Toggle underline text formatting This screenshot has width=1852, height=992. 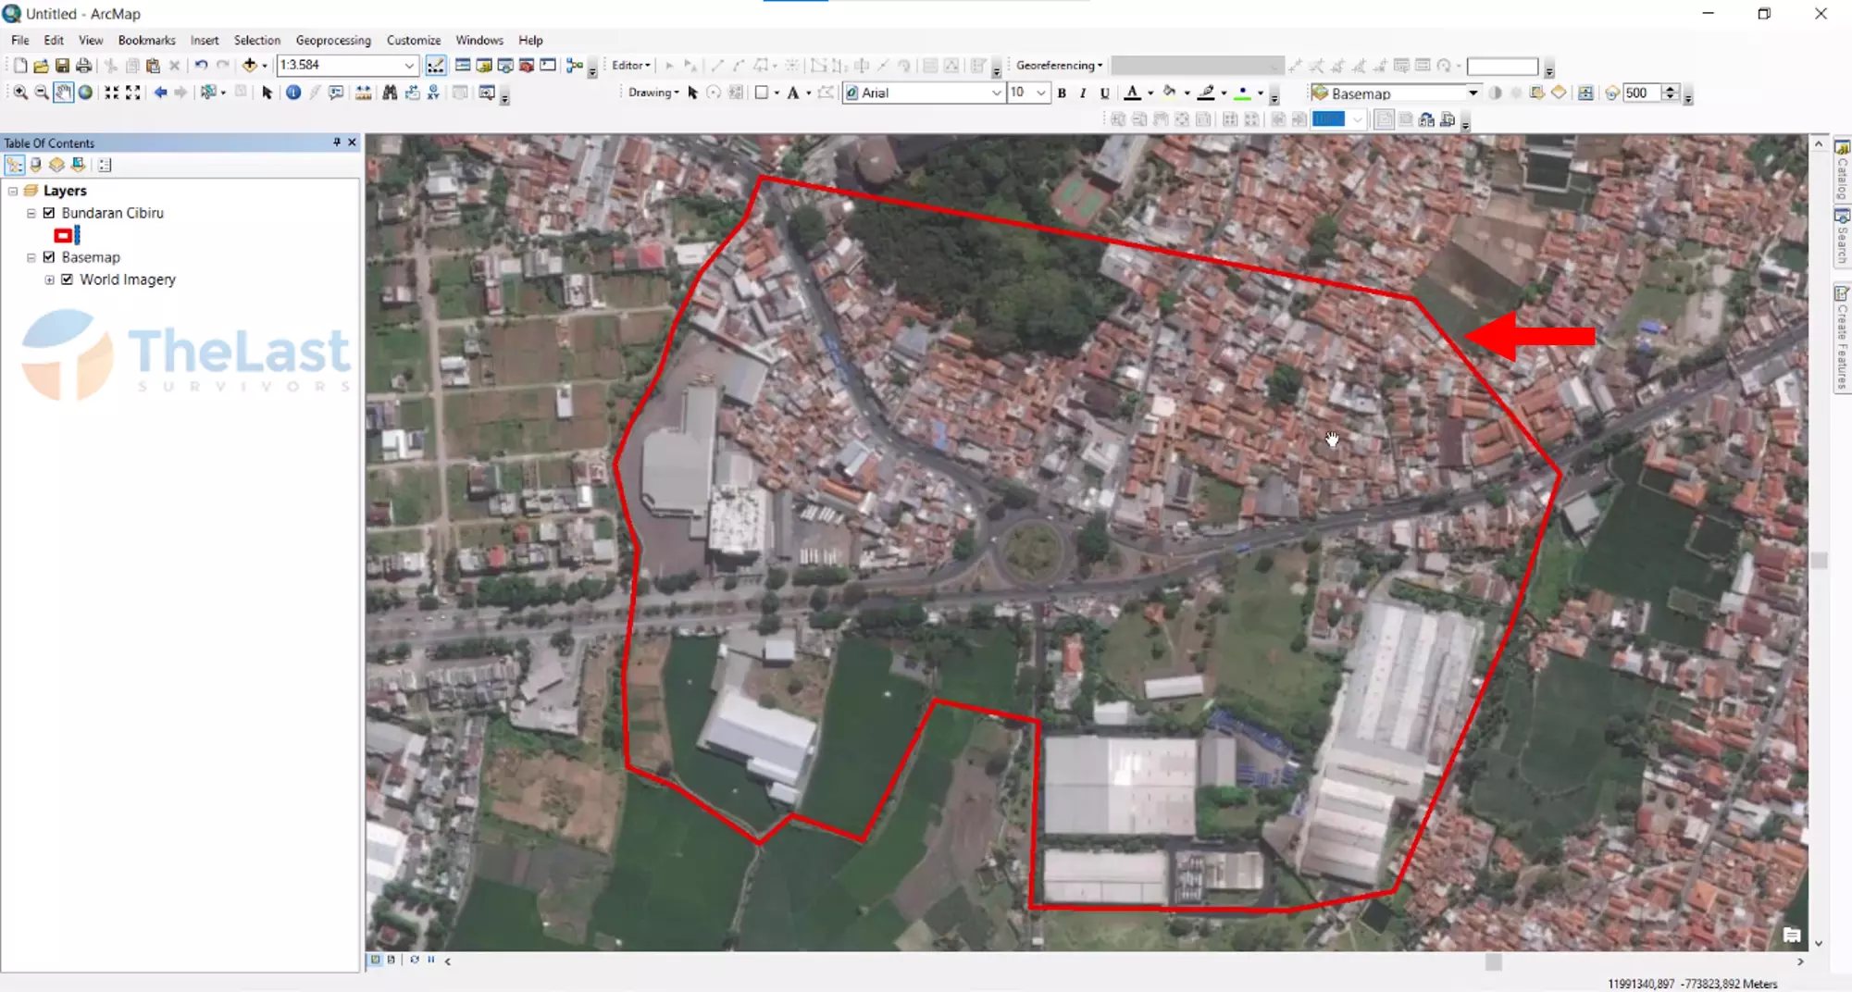[x=1104, y=93]
